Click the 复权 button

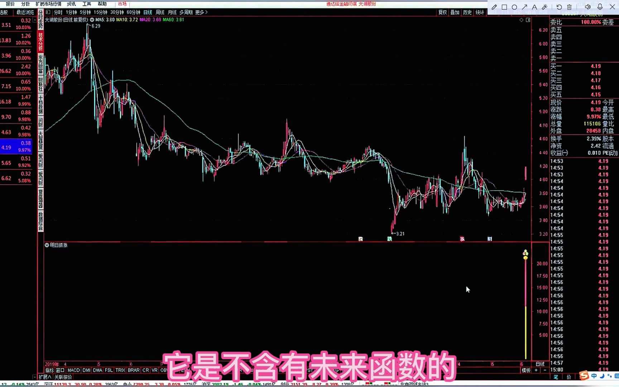[443, 12]
